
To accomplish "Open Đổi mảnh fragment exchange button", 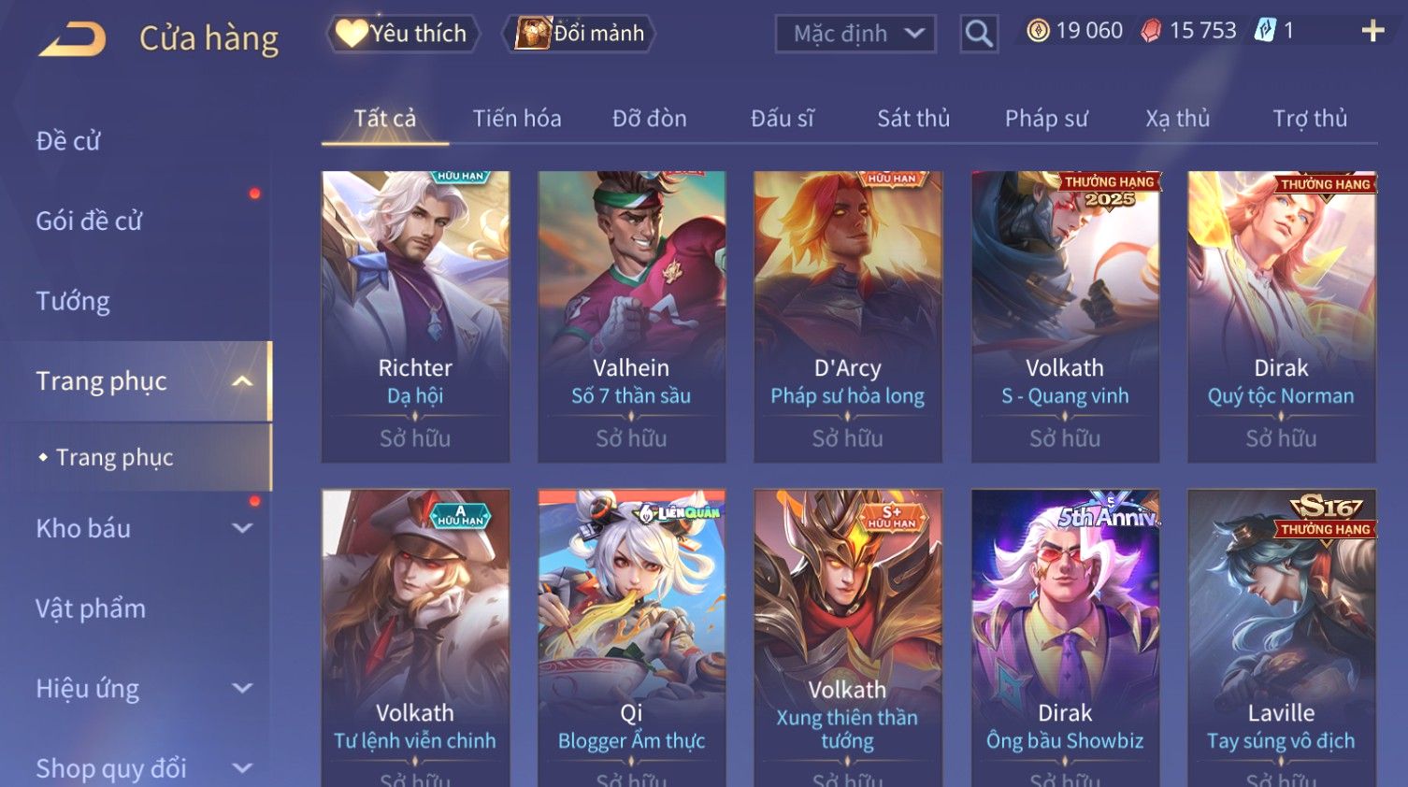I will [580, 34].
